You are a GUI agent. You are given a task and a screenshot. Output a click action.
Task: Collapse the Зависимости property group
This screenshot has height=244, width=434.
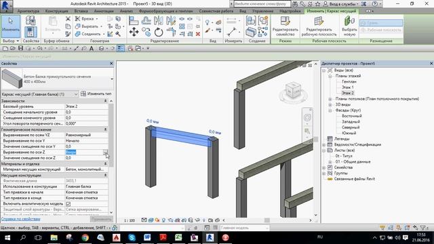(x=105, y=101)
